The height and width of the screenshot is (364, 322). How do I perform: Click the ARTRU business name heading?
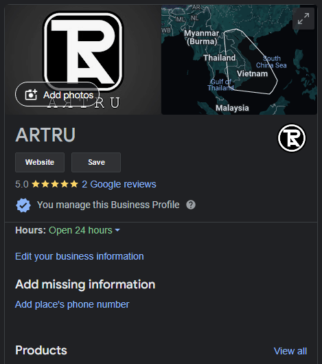coord(45,135)
